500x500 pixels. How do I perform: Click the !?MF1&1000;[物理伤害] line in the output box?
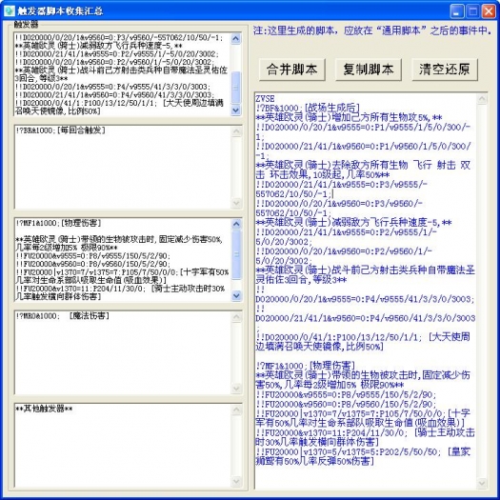coord(306,366)
